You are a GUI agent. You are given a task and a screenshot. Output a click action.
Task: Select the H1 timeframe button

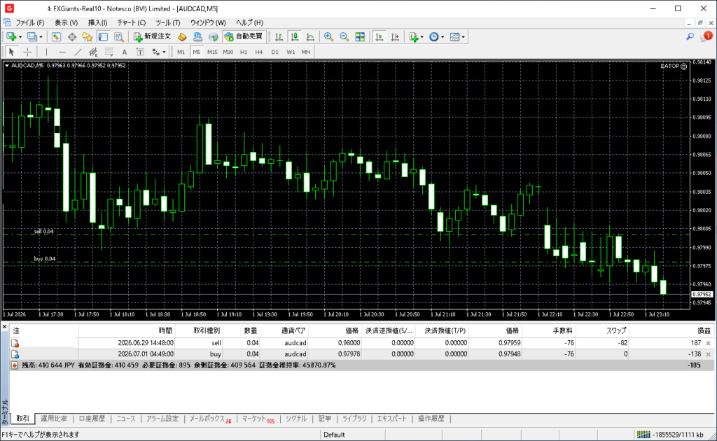coord(243,52)
